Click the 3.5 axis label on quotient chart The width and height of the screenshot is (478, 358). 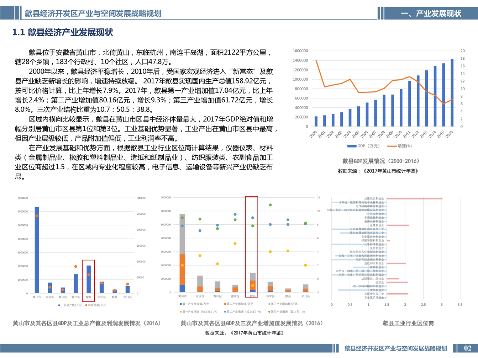460,305
